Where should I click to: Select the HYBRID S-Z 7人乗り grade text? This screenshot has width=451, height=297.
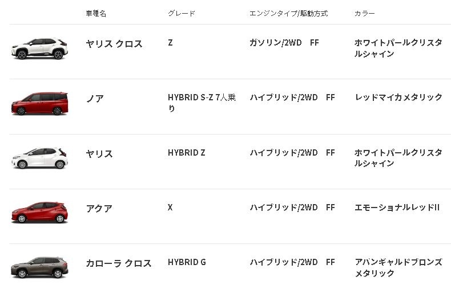[202, 103]
